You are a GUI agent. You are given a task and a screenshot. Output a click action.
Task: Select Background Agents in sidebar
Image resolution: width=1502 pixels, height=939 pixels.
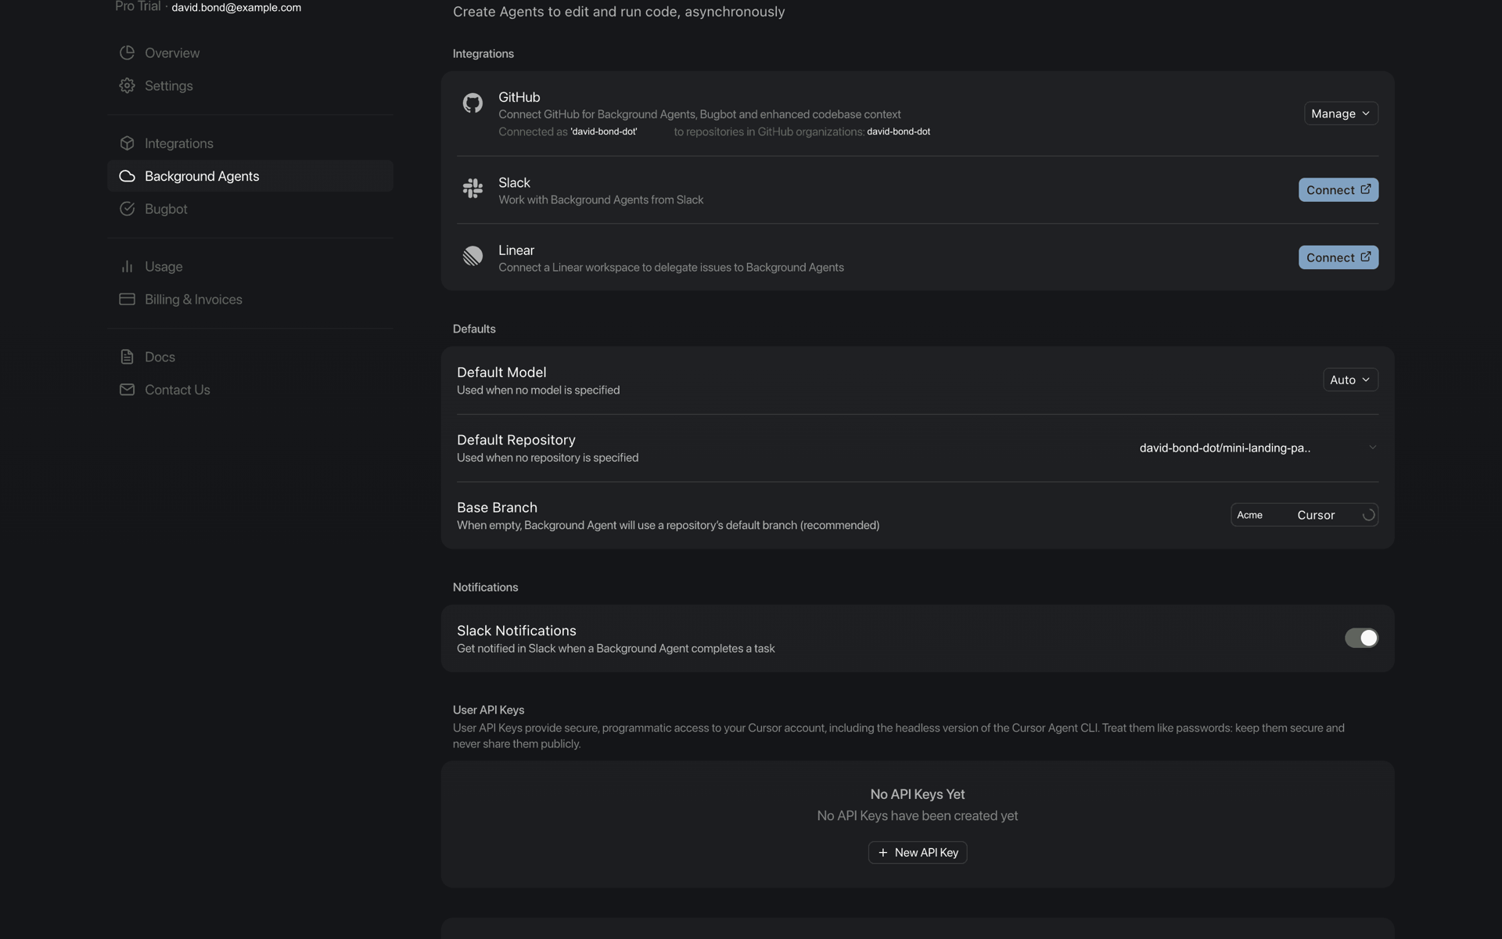(x=250, y=176)
